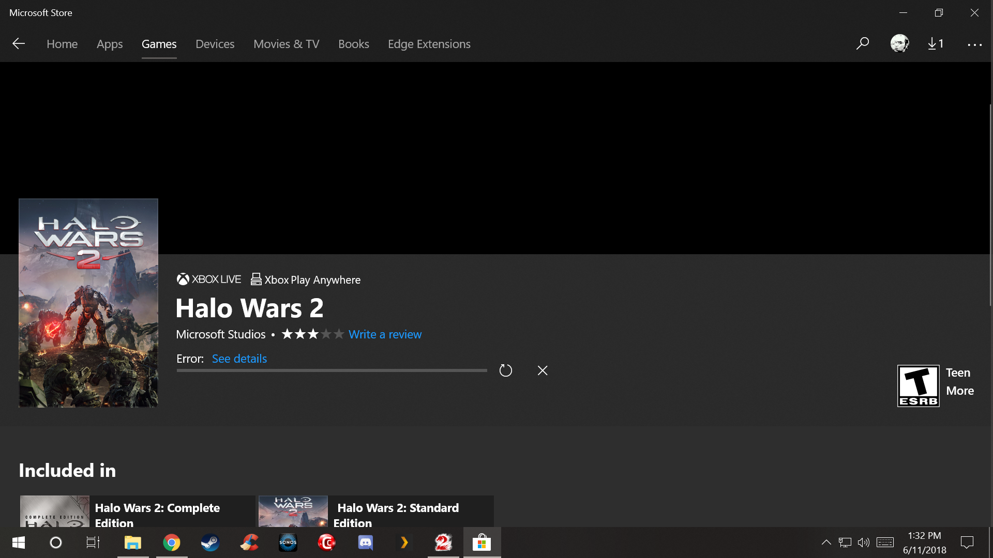This screenshot has width=993, height=558.
Task: Open the volume control in tray
Action: click(863, 542)
